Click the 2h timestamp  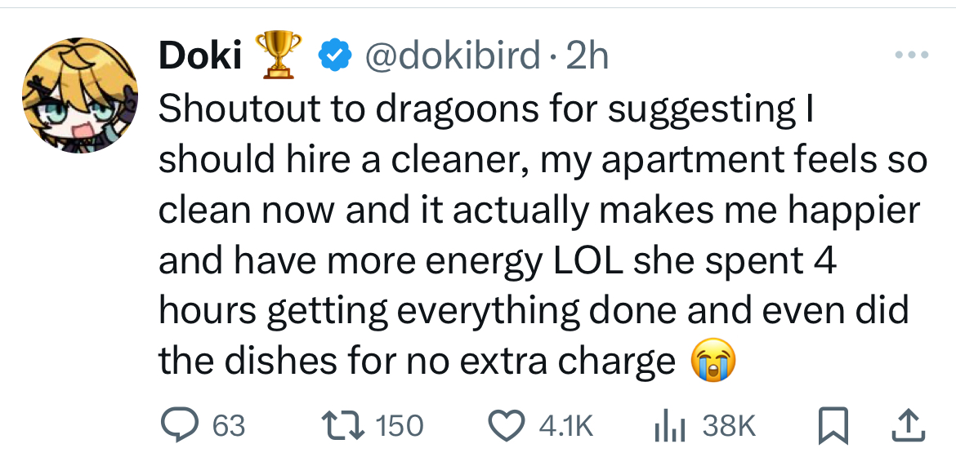[x=587, y=55]
